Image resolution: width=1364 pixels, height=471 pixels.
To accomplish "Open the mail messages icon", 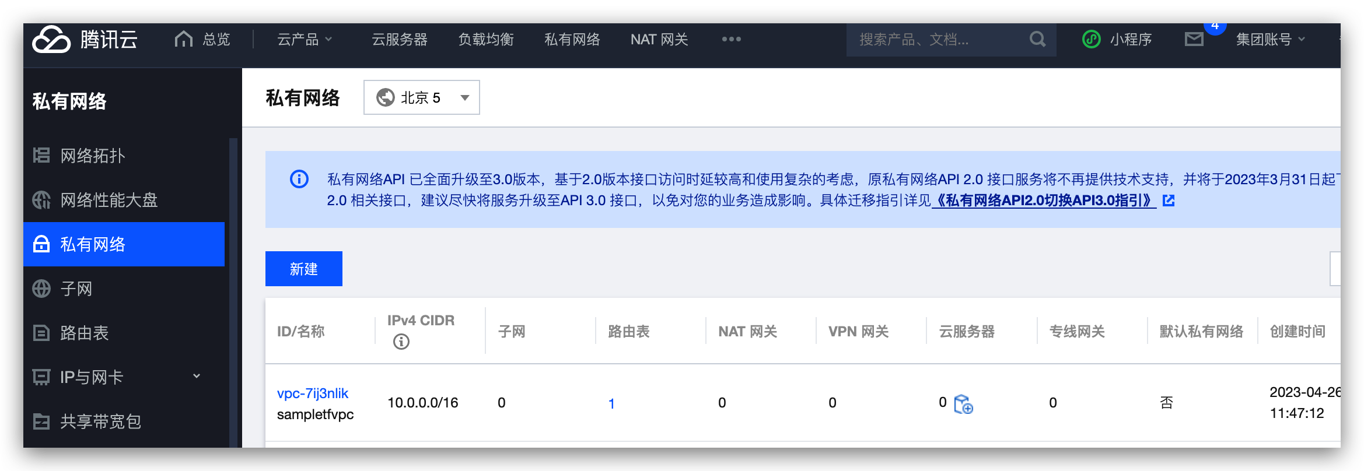I will click(x=1194, y=39).
